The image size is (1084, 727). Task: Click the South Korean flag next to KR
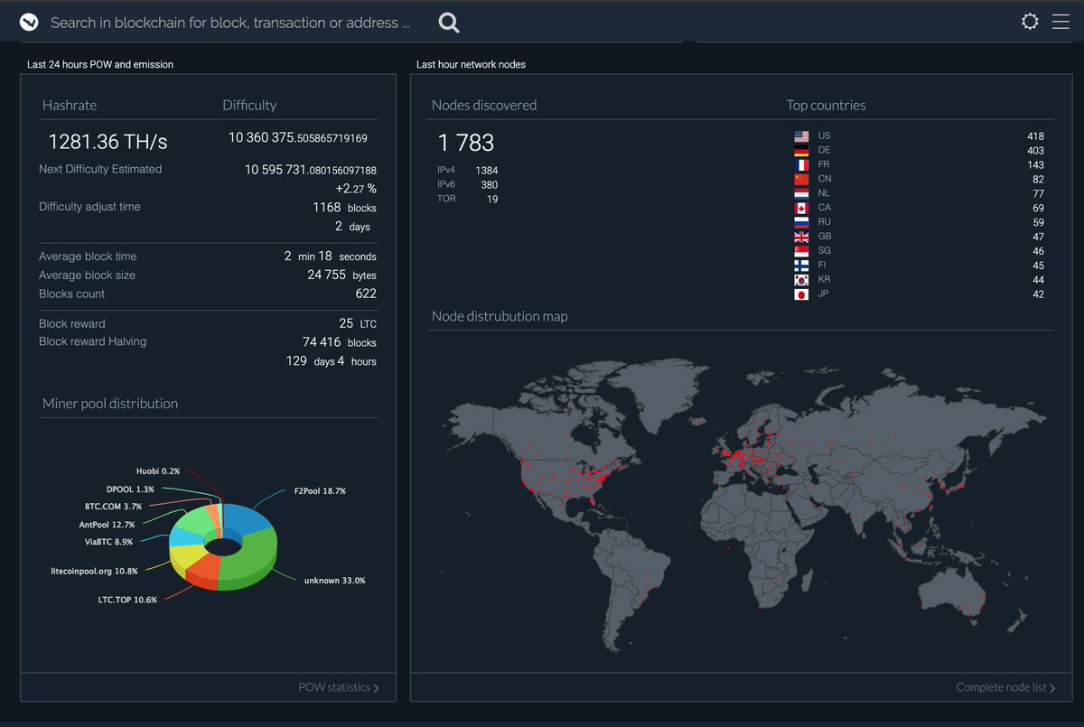coord(801,280)
